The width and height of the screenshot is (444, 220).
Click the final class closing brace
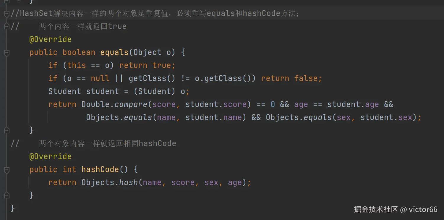(13, 208)
